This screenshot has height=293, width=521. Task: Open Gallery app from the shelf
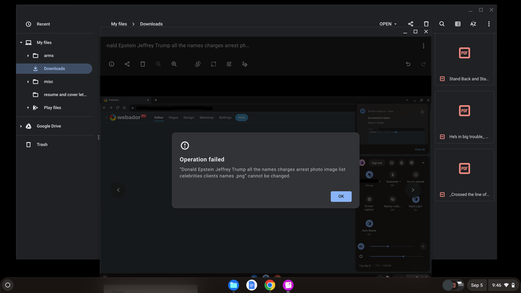click(288, 285)
